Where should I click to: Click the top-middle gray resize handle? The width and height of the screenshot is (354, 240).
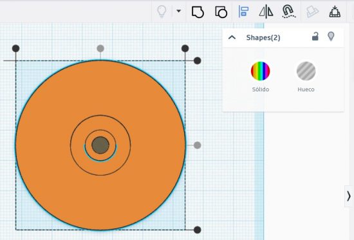pos(100,48)
